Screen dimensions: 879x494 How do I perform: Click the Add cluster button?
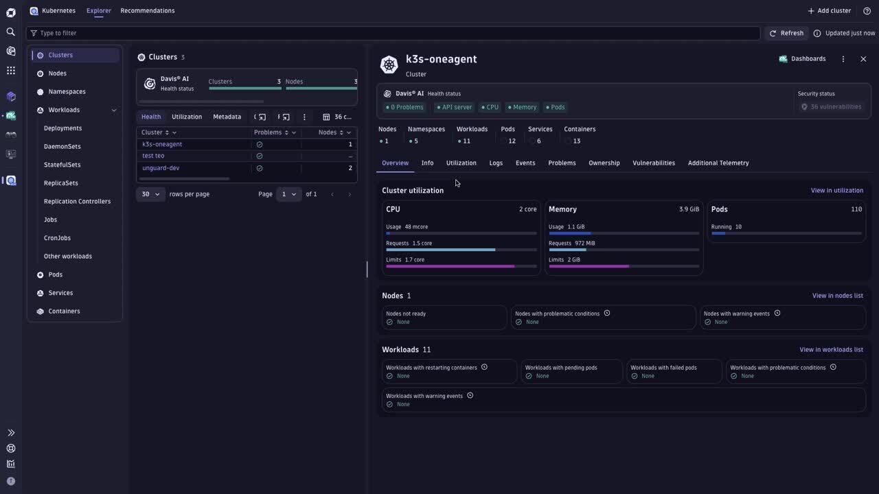(829, 11)
